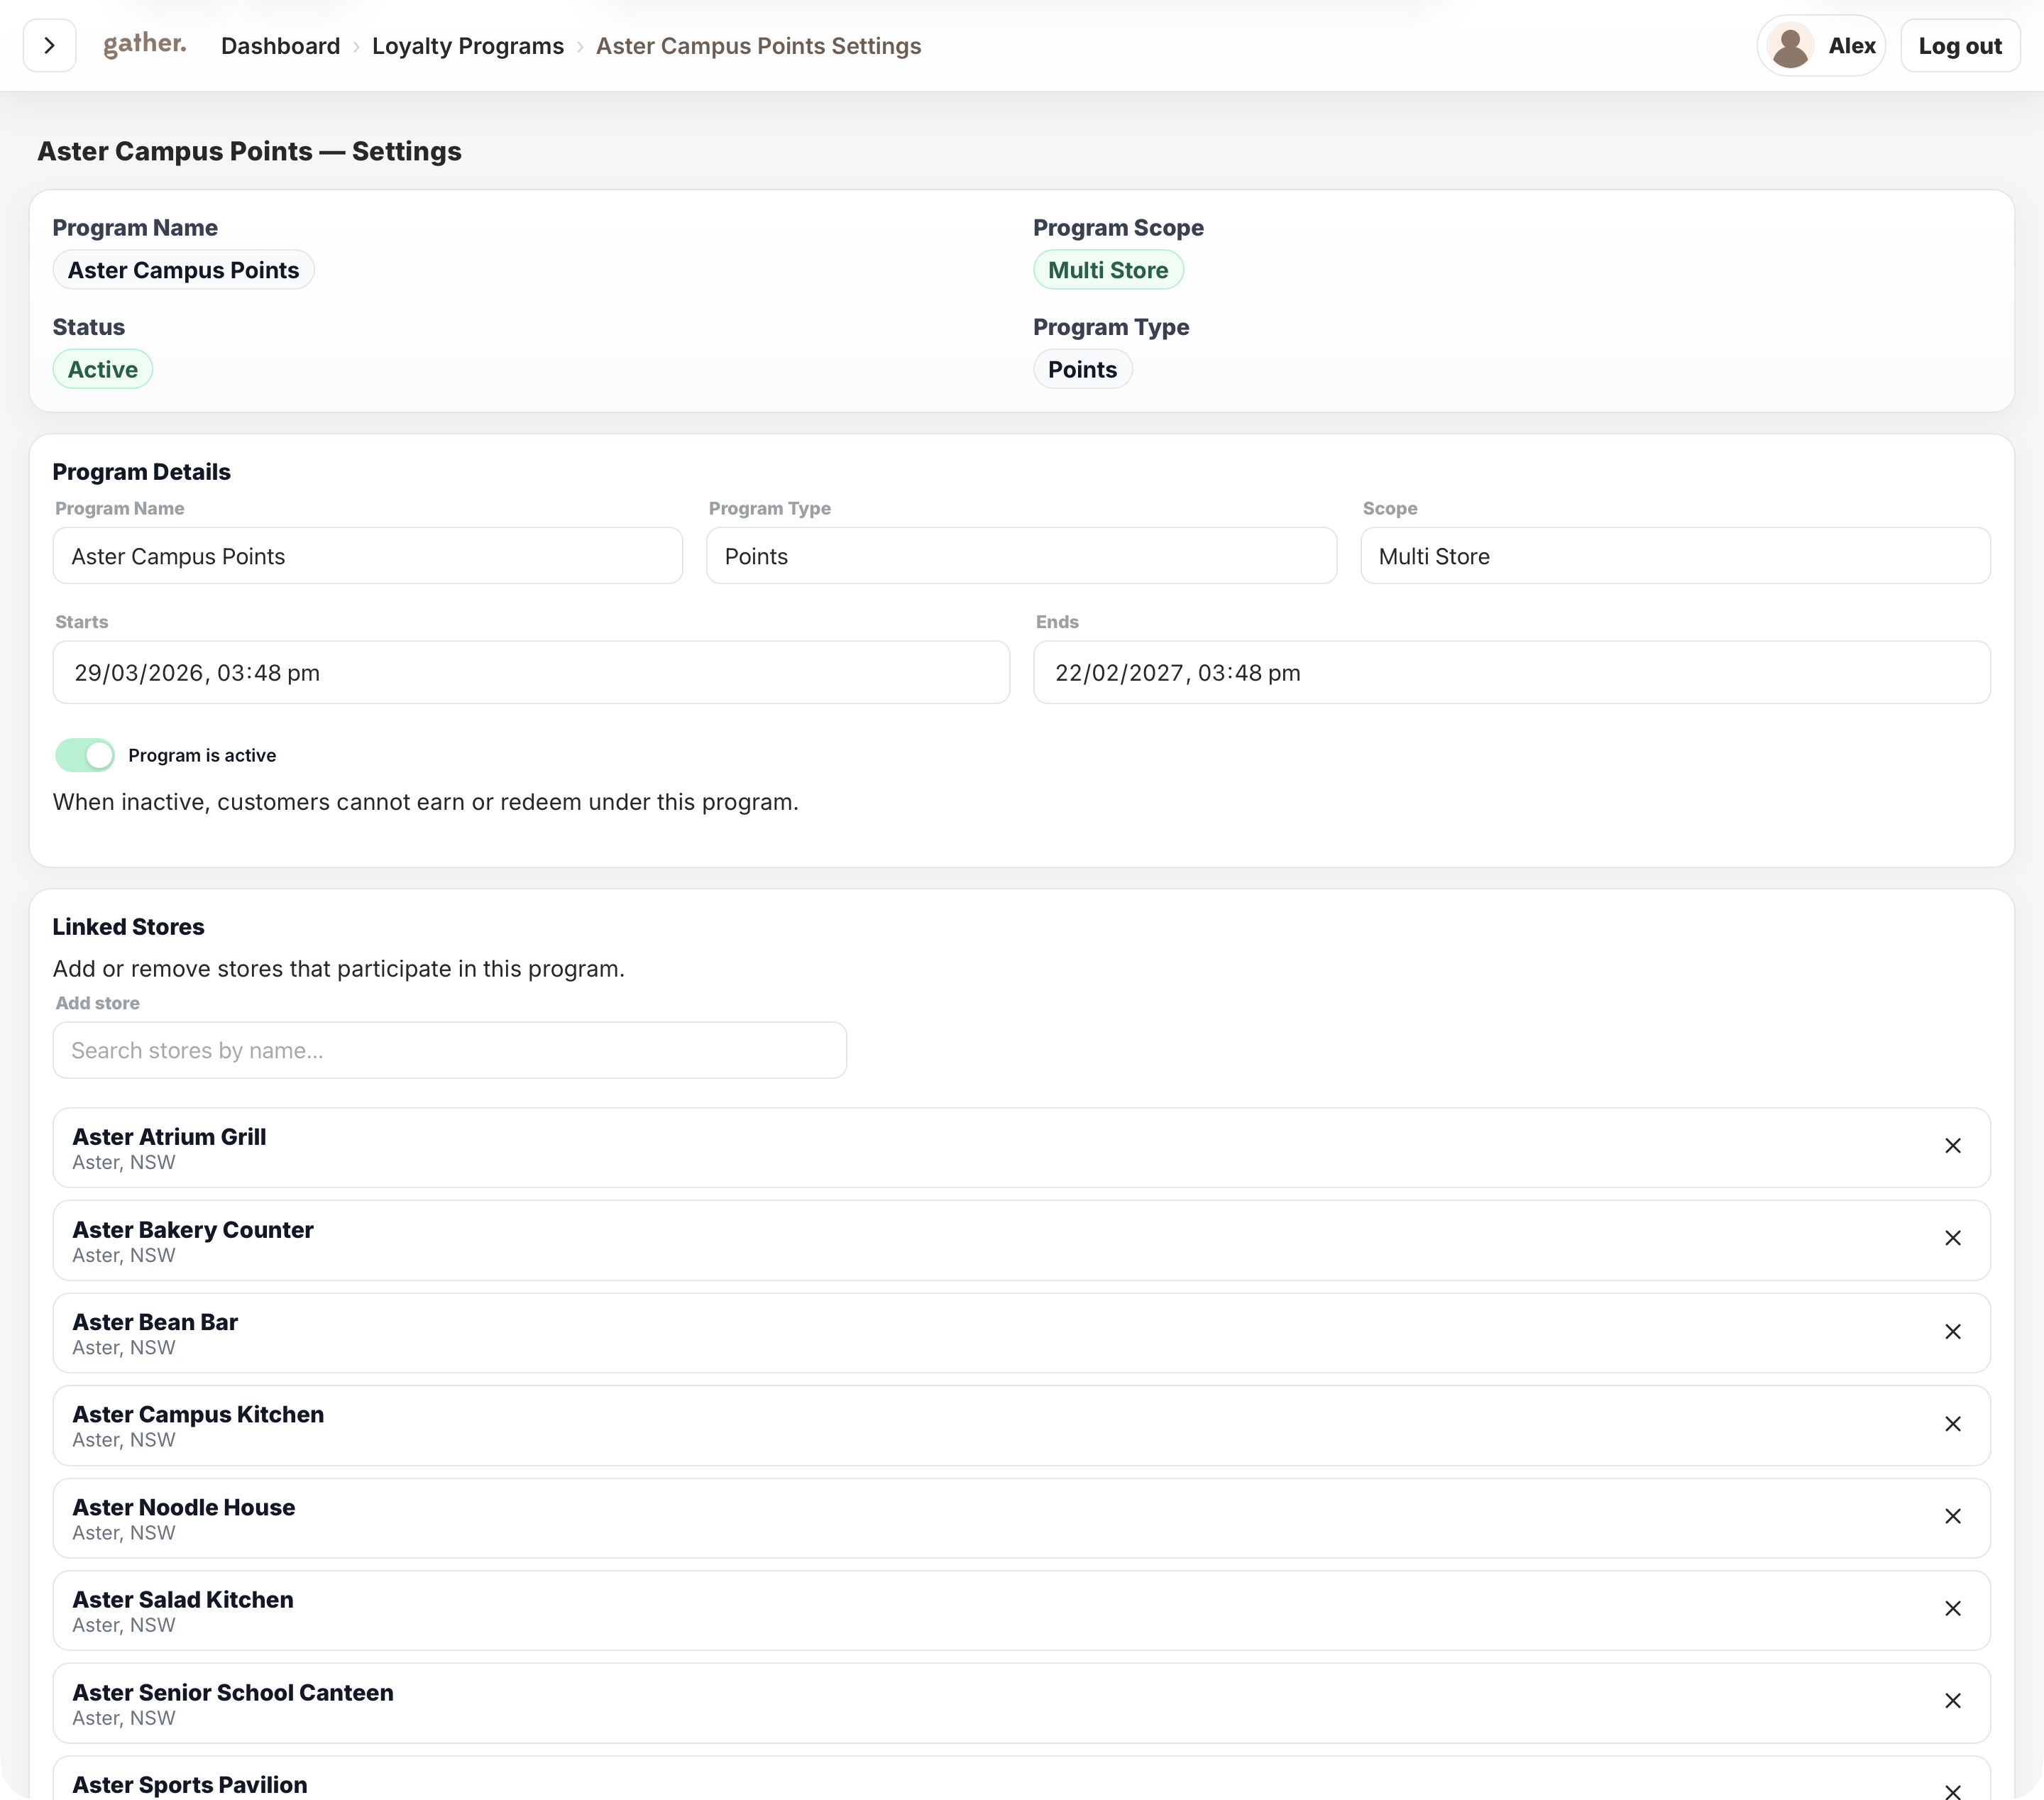2044x1800 pixels.
Task: Remove Aster Salad Kitchen store
Action: click(1952, 1608)
